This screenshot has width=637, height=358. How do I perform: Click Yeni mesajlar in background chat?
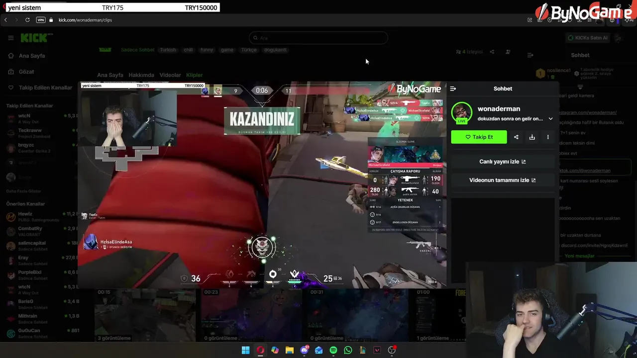pyautogui.click(x=580, y=256)
